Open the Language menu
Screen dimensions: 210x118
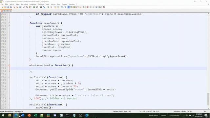(x=33, y=4)
